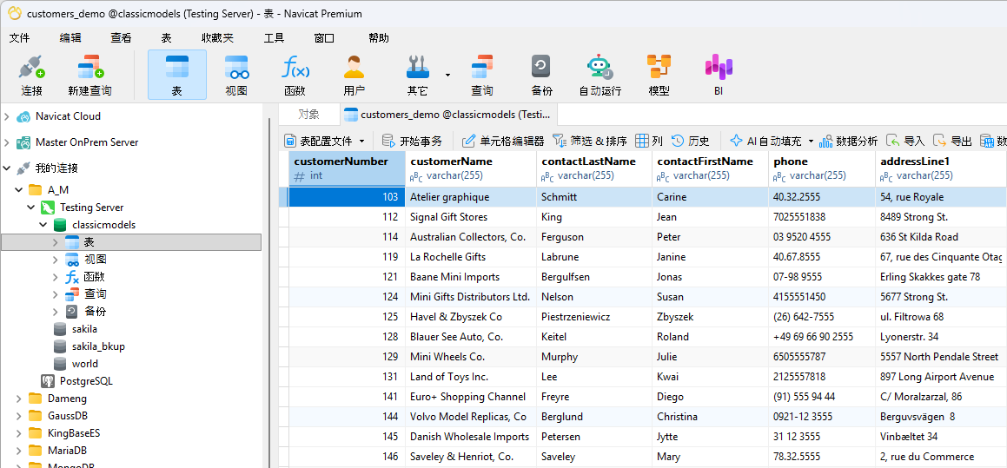Click the customerName column header
Viewport: 1007px width, 468px height.
471,168
